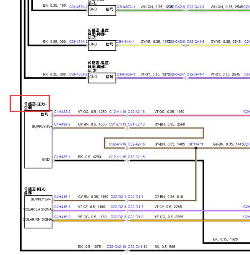This screenshot has height=255, width=250.
Task: Open connector link C1H433-1
Action: click(62, 157)
